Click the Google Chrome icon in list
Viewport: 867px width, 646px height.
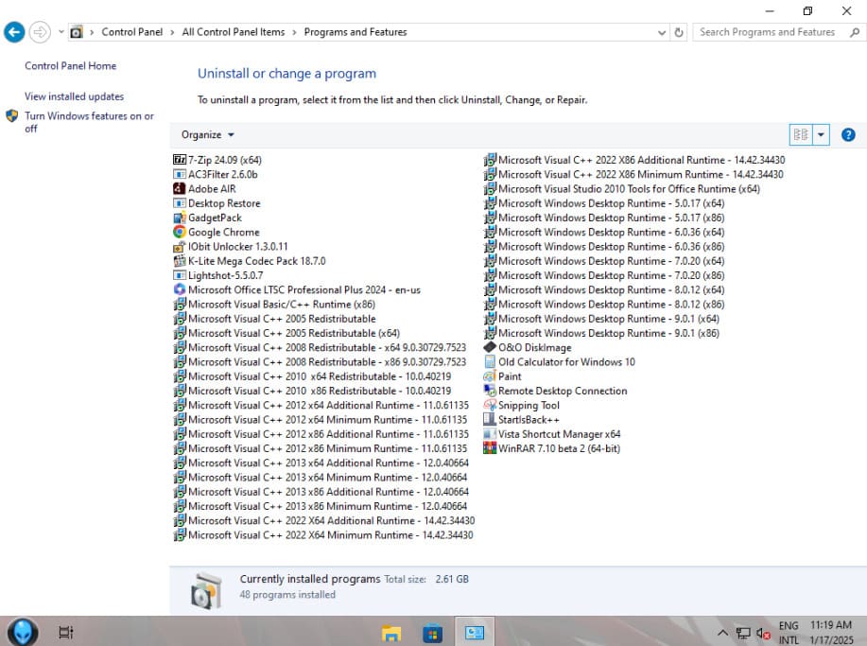pyautogui.click(x=179, y=232)
